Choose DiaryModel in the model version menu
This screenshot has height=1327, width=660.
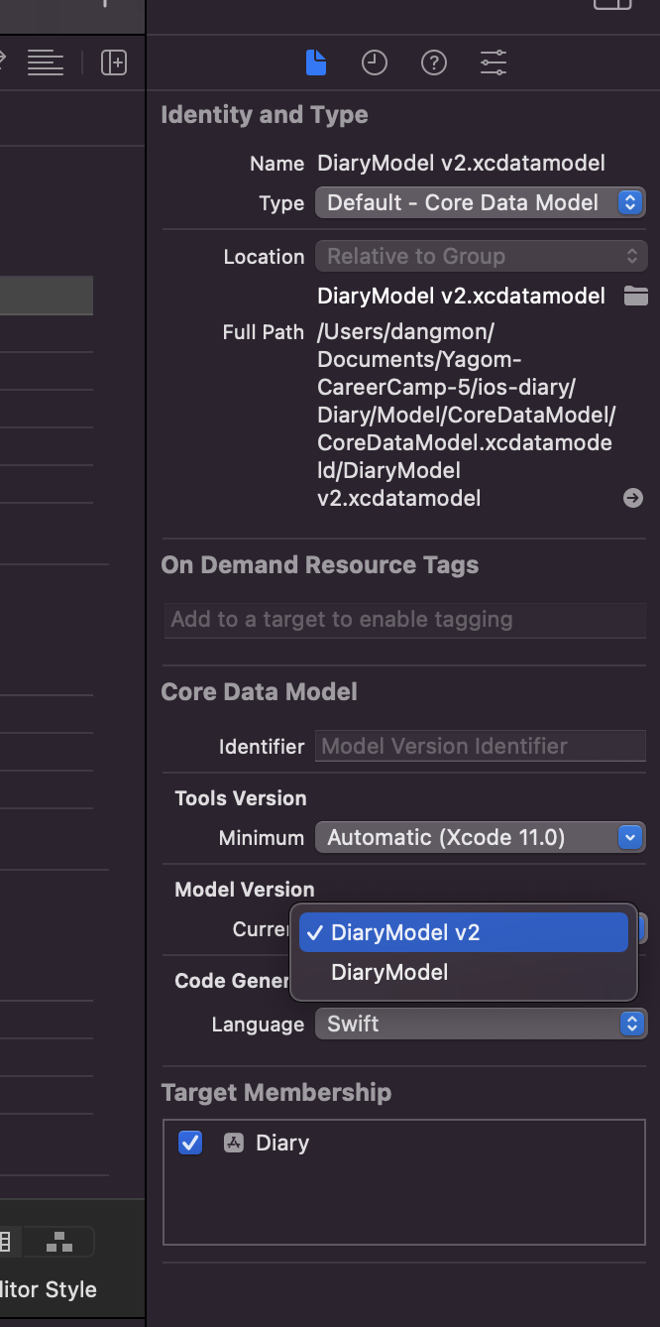click(x=464, y=972)
